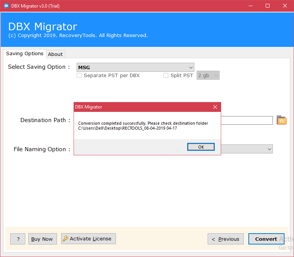Go back with the Previous button

[x=226, y=239]
